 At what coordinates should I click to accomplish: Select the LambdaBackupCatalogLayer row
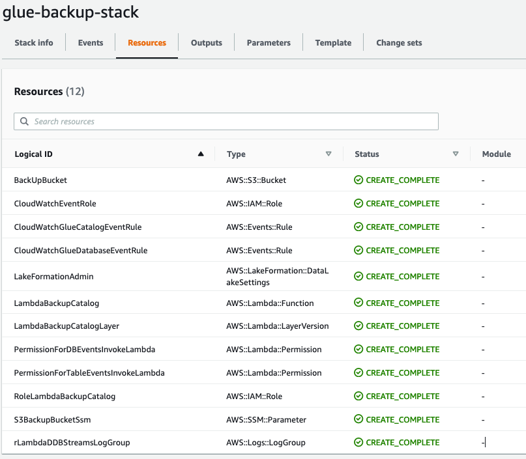tap(66, 326)
